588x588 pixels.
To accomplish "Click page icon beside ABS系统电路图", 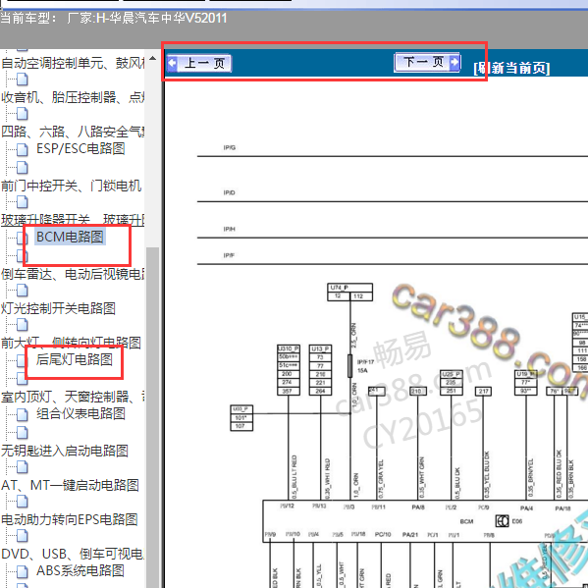I will point(23,571).
